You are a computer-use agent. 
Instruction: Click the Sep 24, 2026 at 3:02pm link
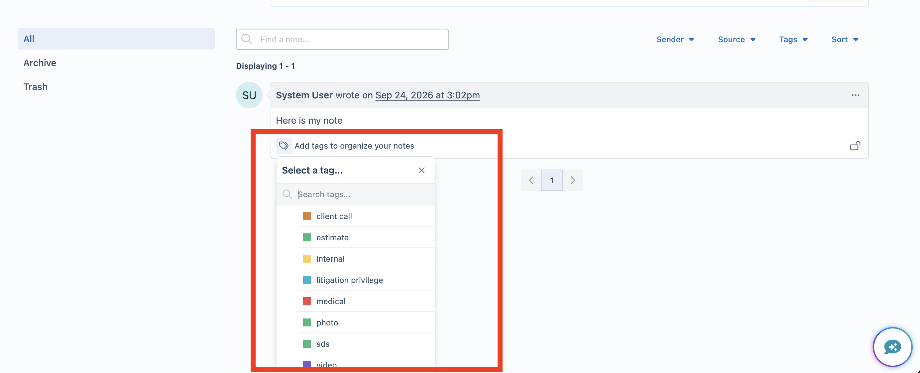(x=427, y=95)
